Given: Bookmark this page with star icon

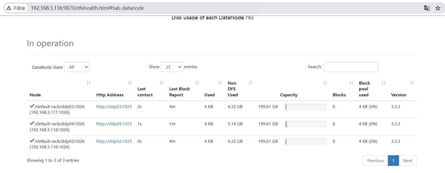Looking at the screenshot, I should tap(438, 8).
